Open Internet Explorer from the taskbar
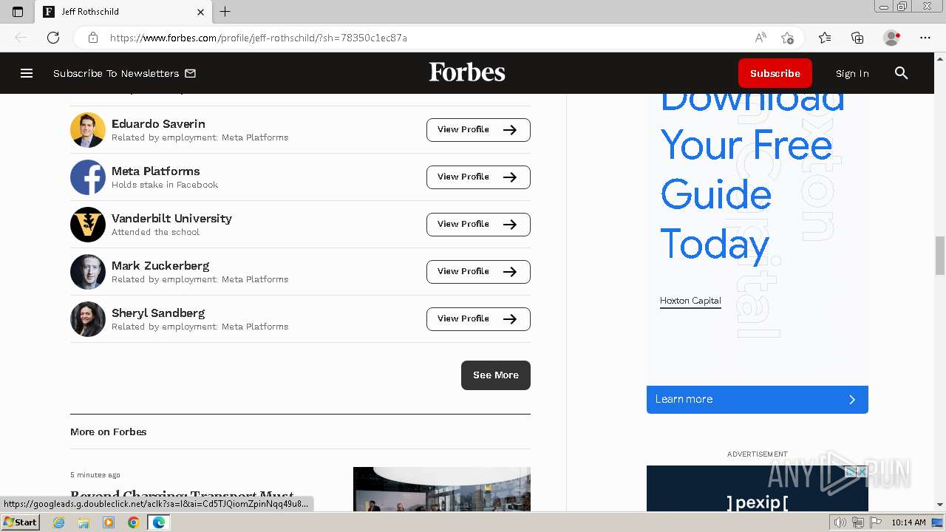This screenshot has width=946, height=532. coord(59,522)
